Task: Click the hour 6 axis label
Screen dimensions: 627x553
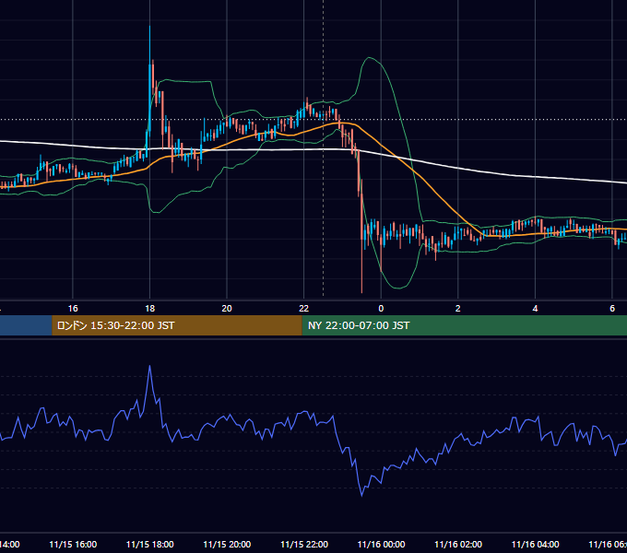Action: tap(612, 308)
